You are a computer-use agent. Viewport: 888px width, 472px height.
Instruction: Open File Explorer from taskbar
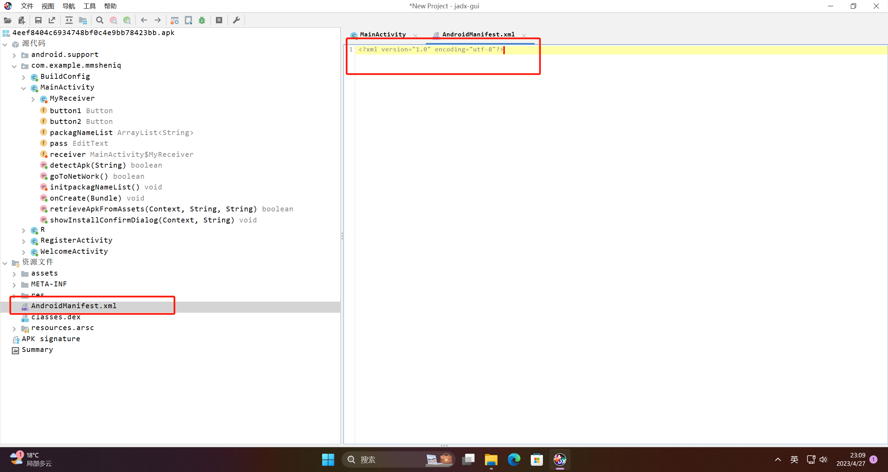491,460
